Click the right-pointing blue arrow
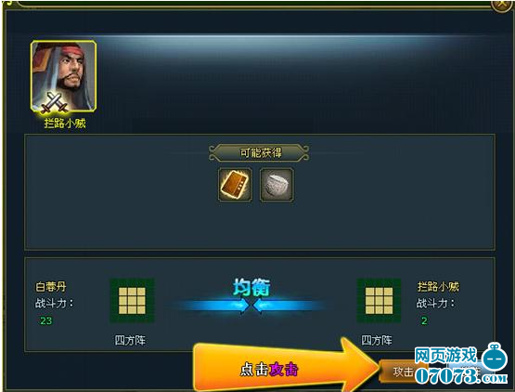This screenshot has height=392, width=515. (x=214, y=306)
